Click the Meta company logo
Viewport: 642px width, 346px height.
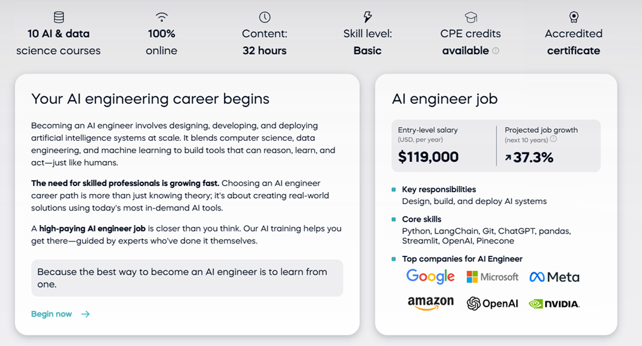[554, 277]
